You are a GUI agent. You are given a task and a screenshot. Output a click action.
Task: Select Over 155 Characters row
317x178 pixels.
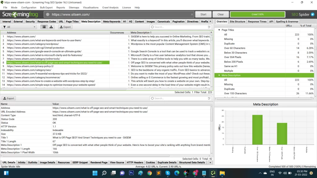(x=264, y=93)
